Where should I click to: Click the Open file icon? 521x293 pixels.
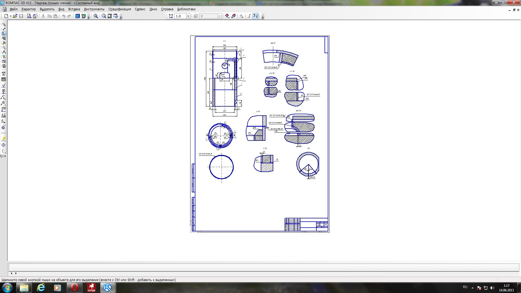[15, 16]
